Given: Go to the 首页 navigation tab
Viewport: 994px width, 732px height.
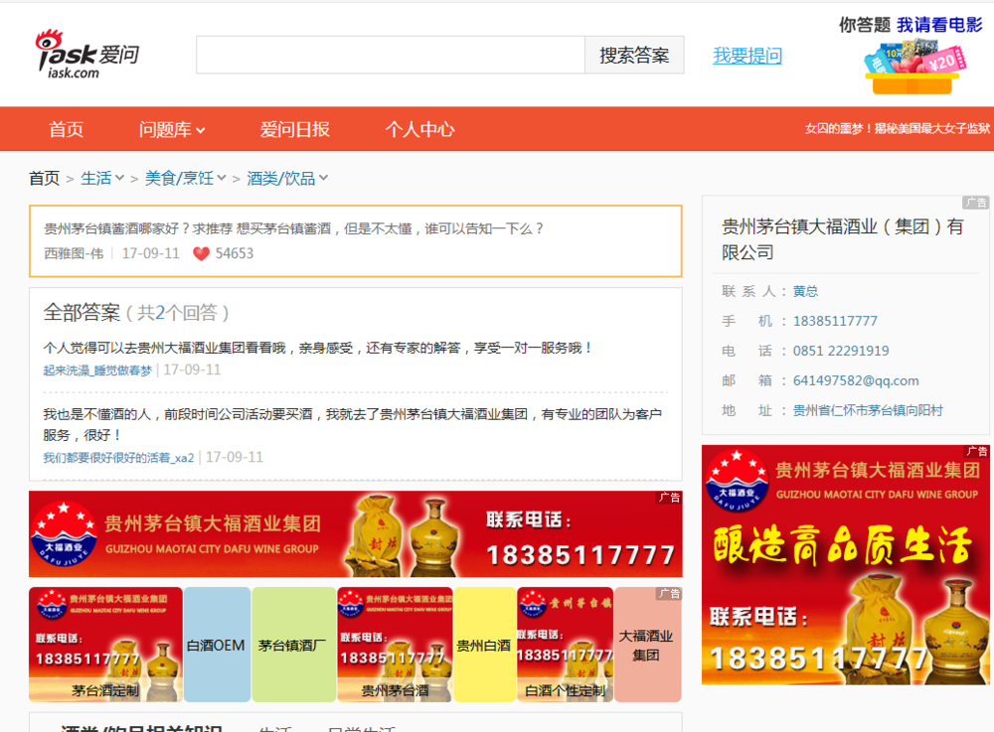Looking at the screenshot, I should (x=66, y=129).
